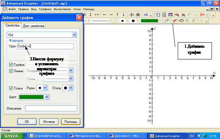Expand the Y(x) graph type dropdown

[x=74, y=35]
